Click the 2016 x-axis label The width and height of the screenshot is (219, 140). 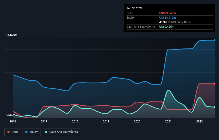(13, 121)
